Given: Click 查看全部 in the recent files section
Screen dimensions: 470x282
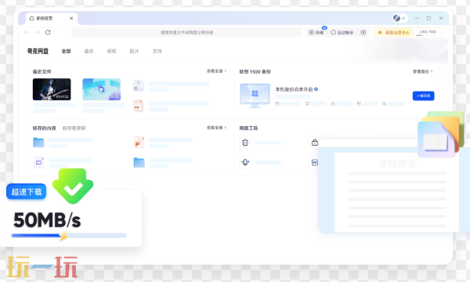Looking at the screenshot, I should pos(216,71).
